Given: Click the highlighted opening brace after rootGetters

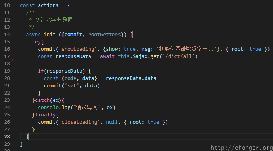Looking at the screenshot, I should (x=131, y=35).
